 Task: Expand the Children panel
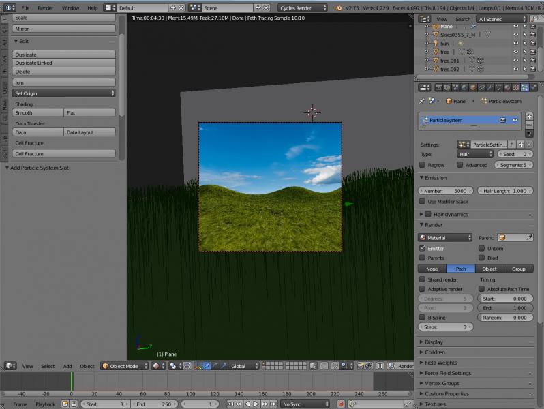tap(435, 352)
